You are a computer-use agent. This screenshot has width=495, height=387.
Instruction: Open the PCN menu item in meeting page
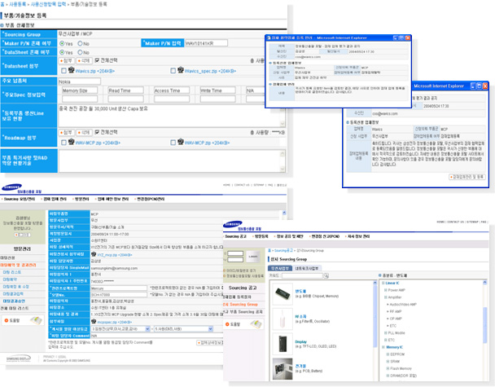pos(151,199)
